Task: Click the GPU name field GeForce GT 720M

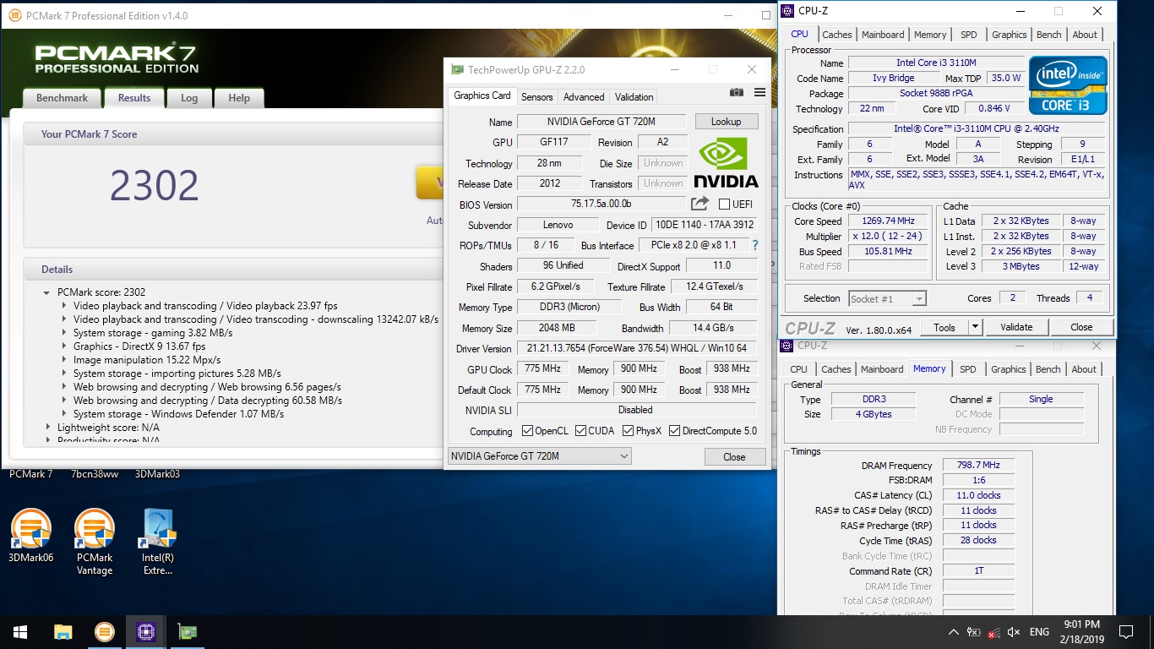Action: 601,122
